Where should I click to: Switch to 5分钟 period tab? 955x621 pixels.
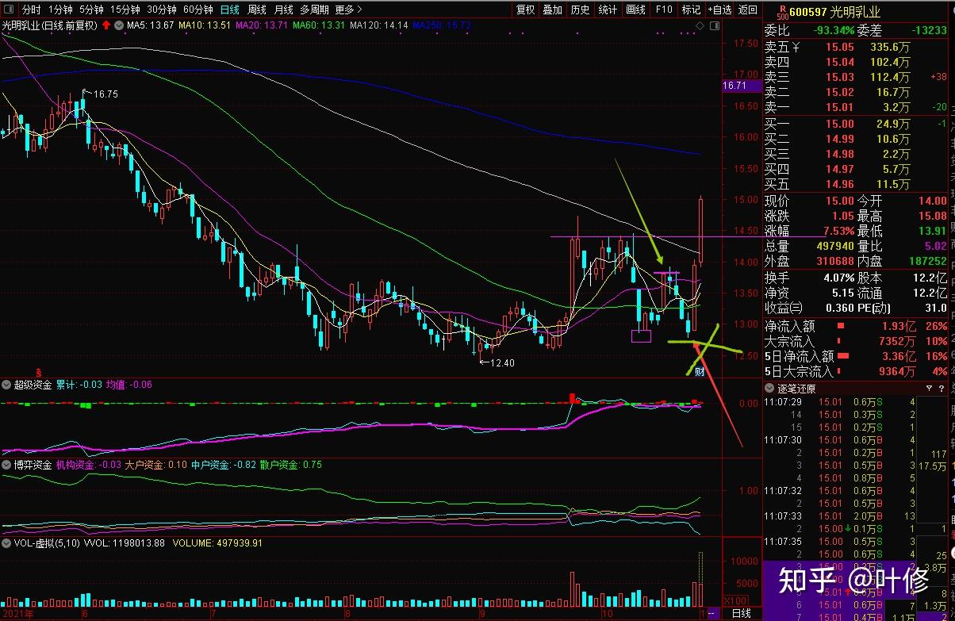92,10
